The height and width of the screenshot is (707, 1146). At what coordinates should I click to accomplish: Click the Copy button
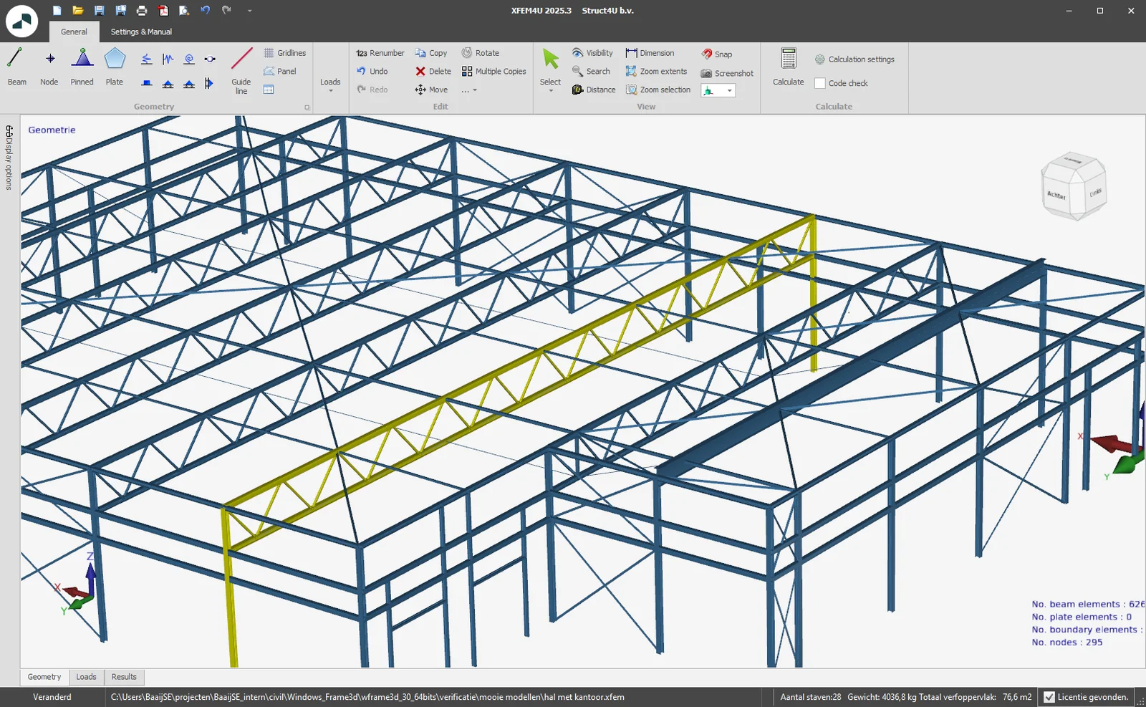point(431,53)
